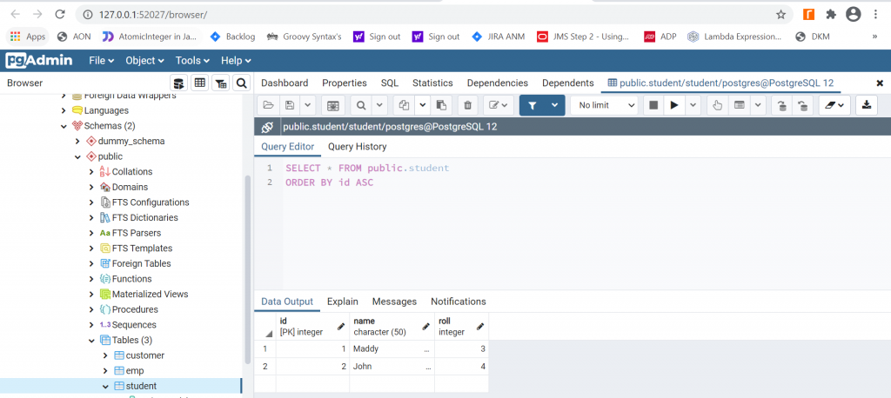The image size is (891, 398).
Task: Open the filter options dropdown arrow
Action: point(554,105)
